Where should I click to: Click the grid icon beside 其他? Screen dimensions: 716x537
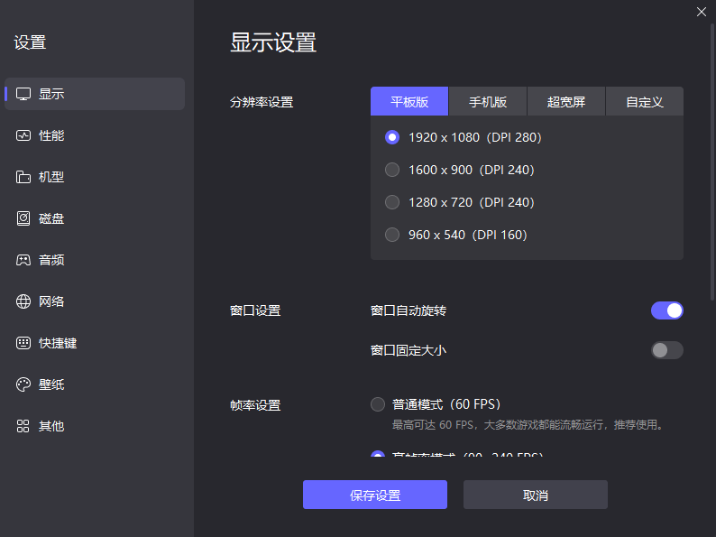click(x=23, y=426)
